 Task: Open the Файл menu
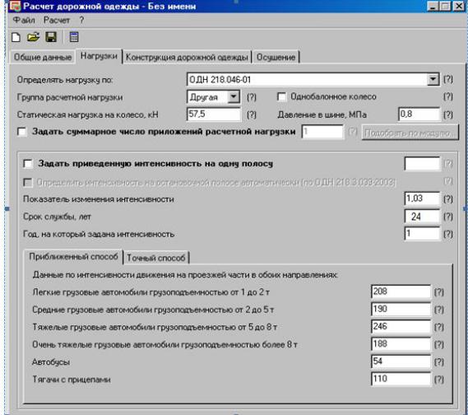[x=24, y=20]
